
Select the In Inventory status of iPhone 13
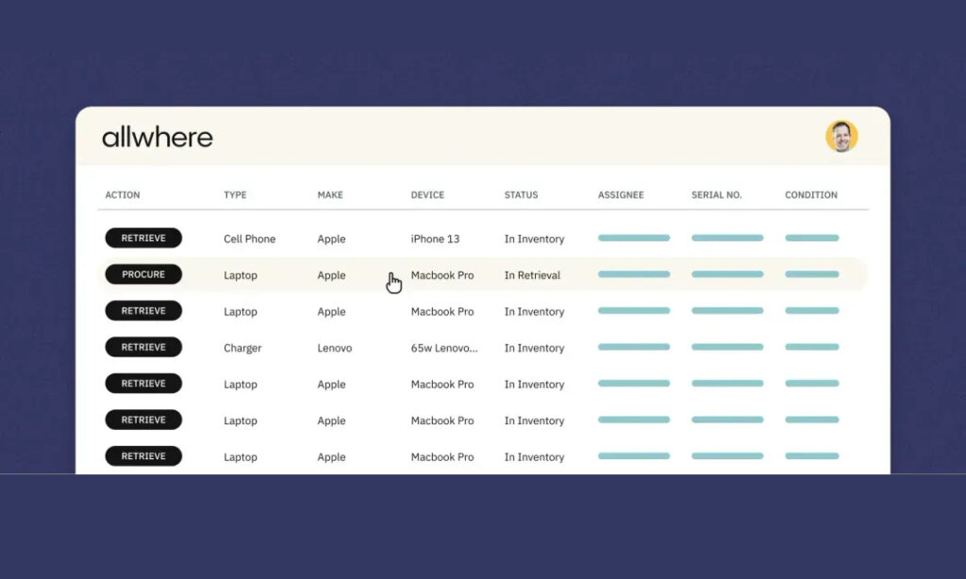pos(534,239)
